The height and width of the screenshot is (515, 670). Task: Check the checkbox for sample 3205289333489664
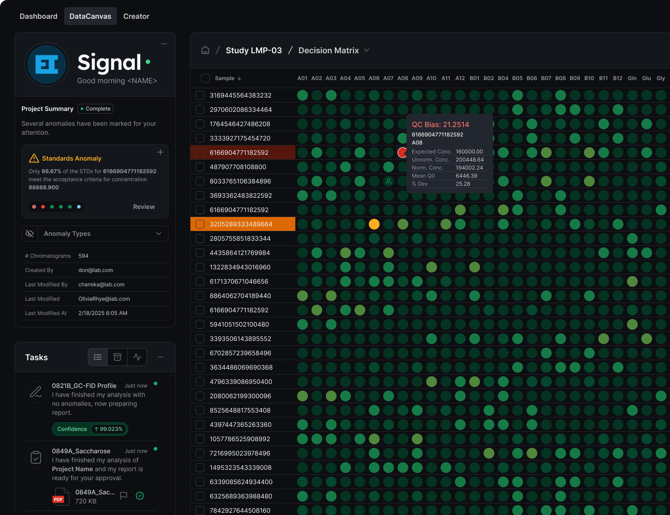click(x=199, y=224)
